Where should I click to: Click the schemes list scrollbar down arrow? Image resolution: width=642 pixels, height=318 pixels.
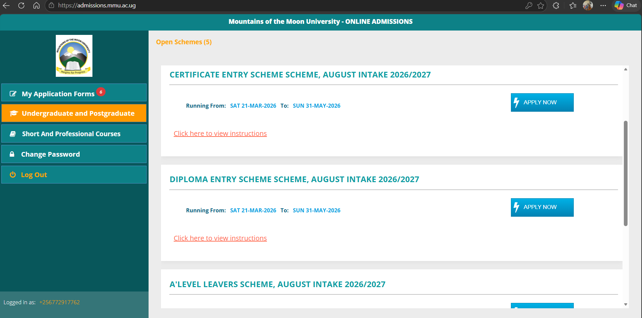[626, 305]
